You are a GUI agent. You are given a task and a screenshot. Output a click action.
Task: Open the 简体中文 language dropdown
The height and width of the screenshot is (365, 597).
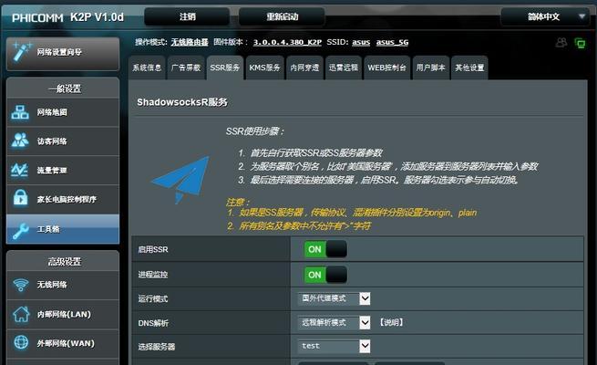(x=545, y=16)
